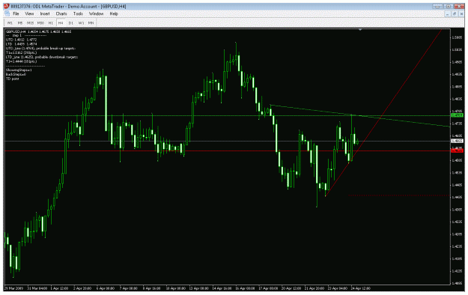Image resolution: width=468 pixels, height=295 pixels.
Task: Click the GBPUSD,H4 chart header text
Action: (x=38, y=31)
